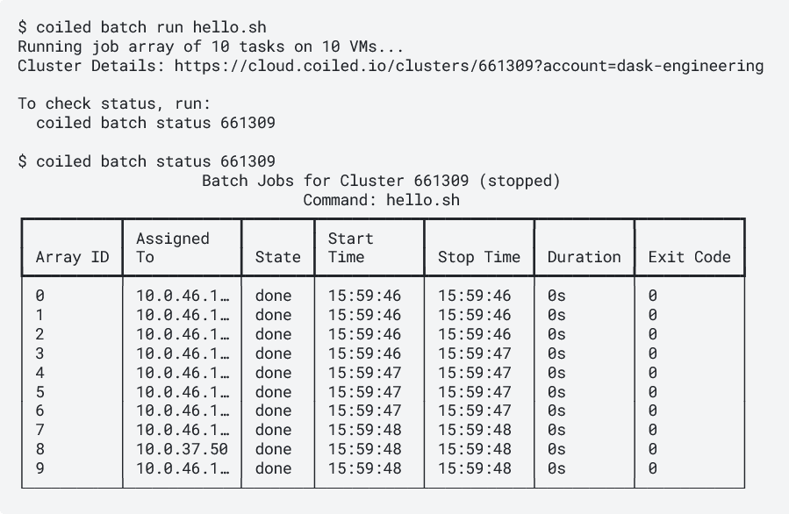
Task: Click the 'Command: hello.sh' table subtitle
Action: 381,200
